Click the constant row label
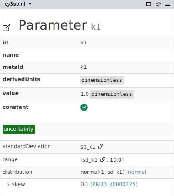Screen dimensions: 174x196 click(16, 107)
